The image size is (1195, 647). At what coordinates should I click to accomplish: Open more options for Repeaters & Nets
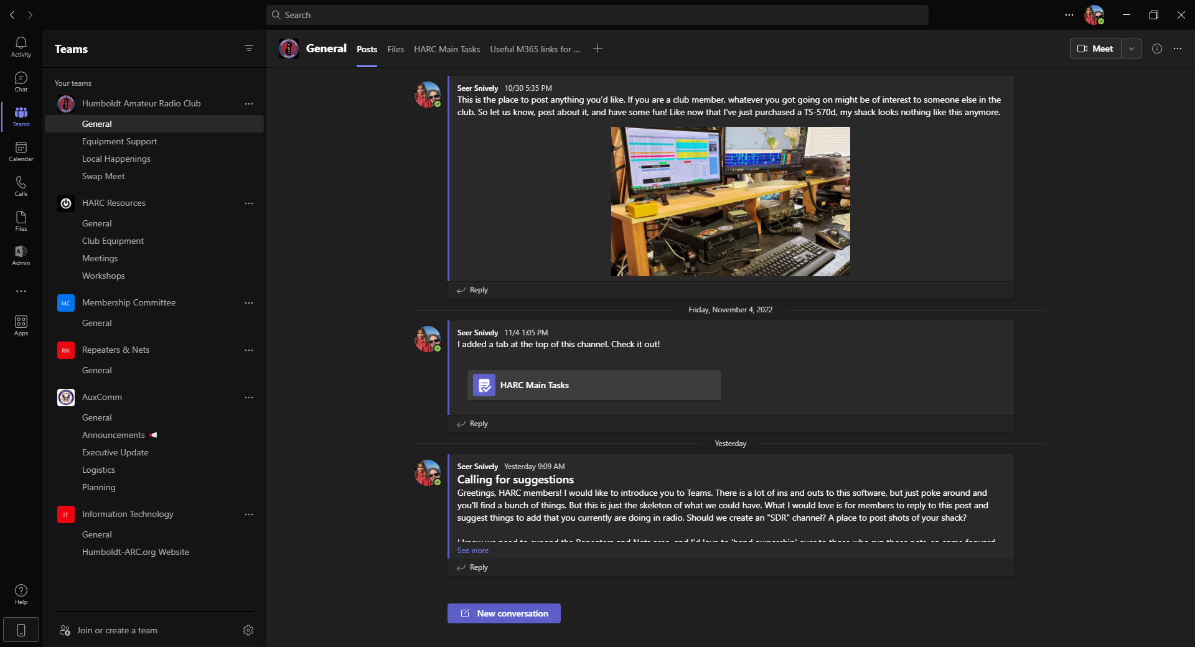point(249,350)
